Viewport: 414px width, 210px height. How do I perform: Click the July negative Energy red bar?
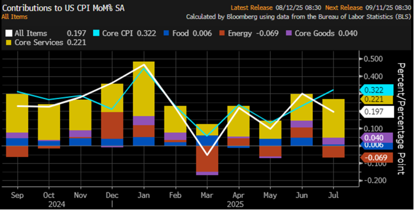333,152
